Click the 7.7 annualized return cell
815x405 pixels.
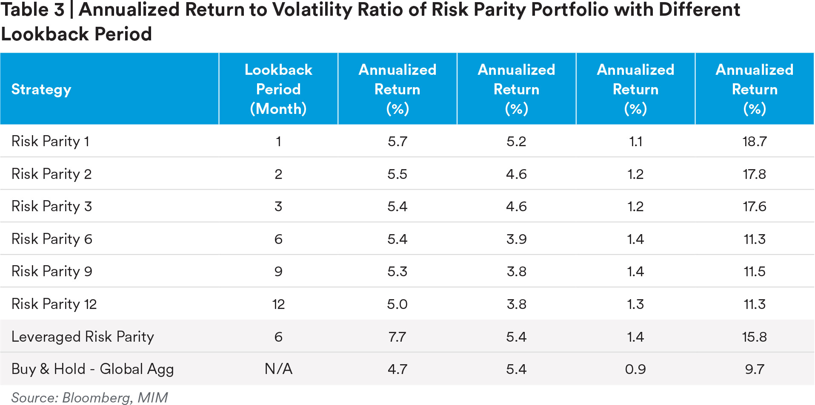tap(397, 337)
